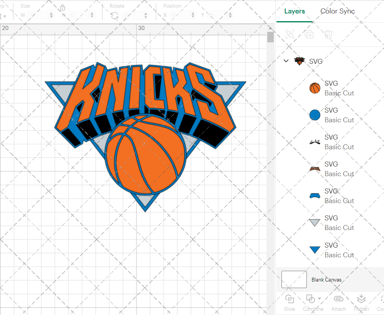Click the Height stepper arrows
384x315 pixels.
pyautogui.click(x=92, y=15)
